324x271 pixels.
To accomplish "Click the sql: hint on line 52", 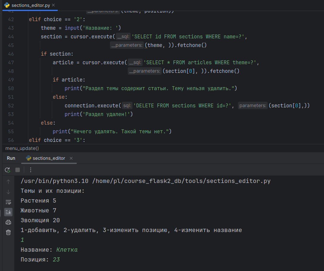I will [x=127, y=106].
